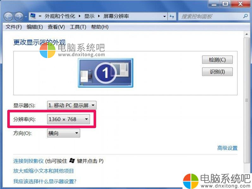Click the refresh button in address bar

pyautogui.click(x=172, y=16)
